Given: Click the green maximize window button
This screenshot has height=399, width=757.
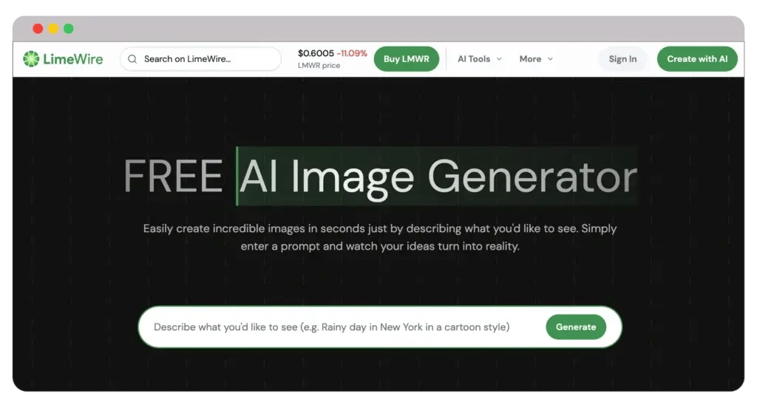Looking at the screenshot, I should (x=69, y=29).
